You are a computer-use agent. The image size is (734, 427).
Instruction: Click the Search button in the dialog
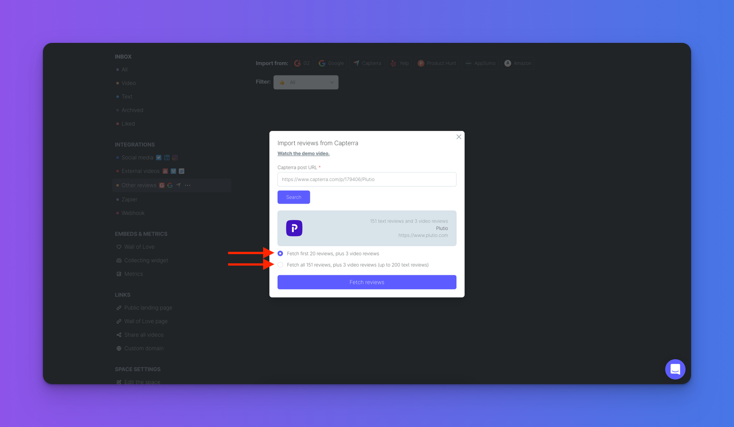[x=294, y=197]
